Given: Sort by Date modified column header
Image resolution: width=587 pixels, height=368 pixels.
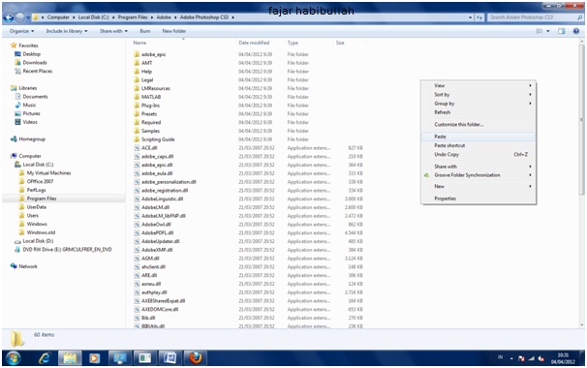Looking at the screenshot, I should click(254, 43).
